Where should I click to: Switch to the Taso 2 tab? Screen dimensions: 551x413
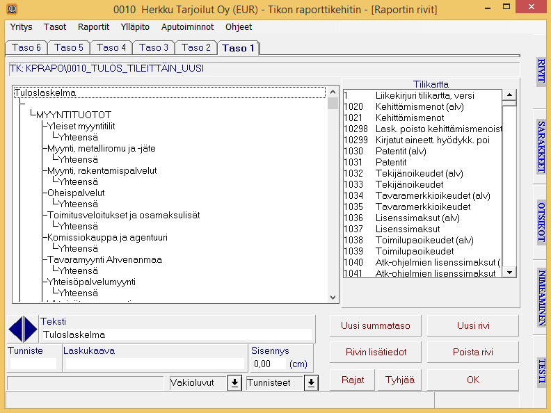tap(195, 48)
